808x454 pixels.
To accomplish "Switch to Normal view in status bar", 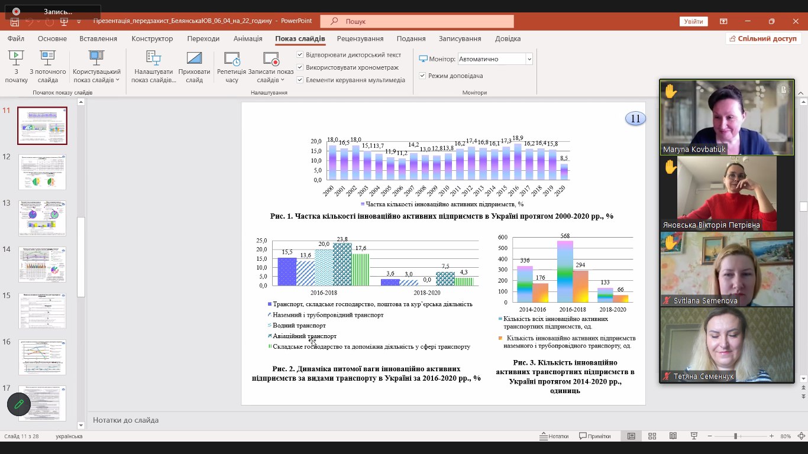I will [631, 436].
